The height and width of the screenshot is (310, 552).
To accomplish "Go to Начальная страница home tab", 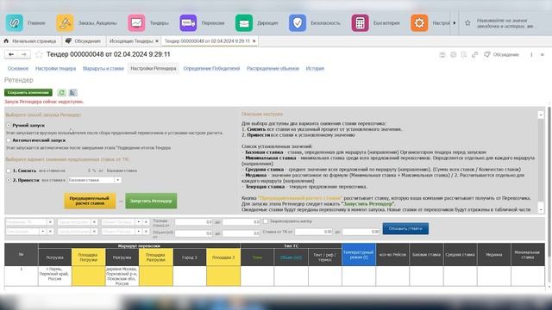I will (x=30, y=41).
